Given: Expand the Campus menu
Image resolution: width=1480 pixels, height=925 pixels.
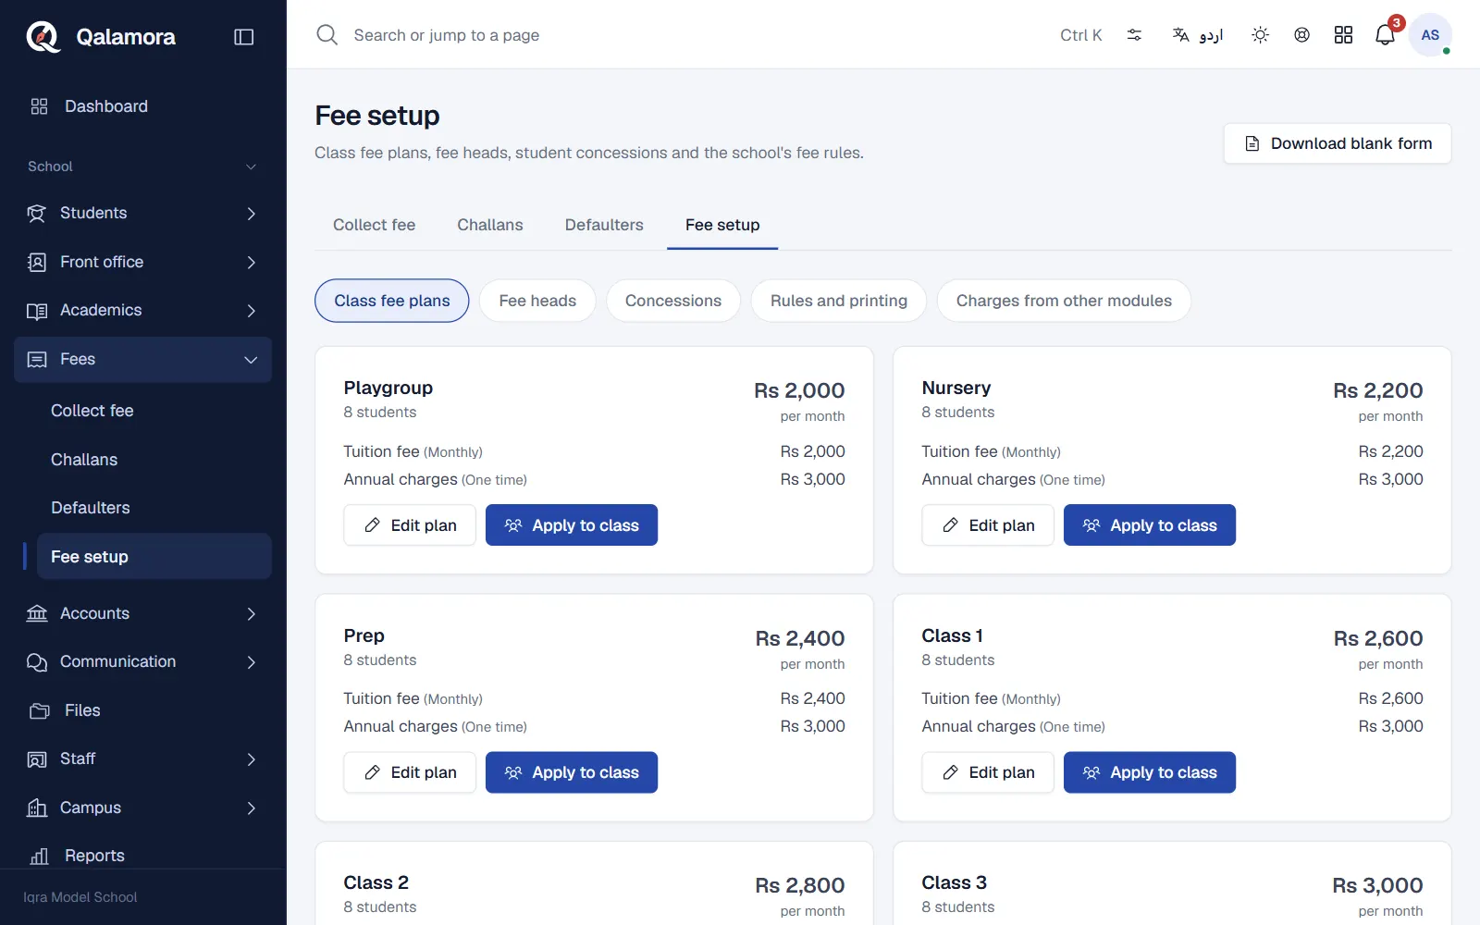Looking at the screenshot, I should (143, 808).
